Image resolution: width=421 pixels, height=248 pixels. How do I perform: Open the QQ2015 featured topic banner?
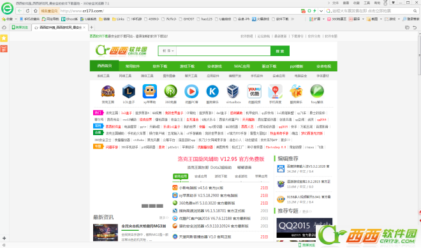pyautogui.click(x=304, y=228)
